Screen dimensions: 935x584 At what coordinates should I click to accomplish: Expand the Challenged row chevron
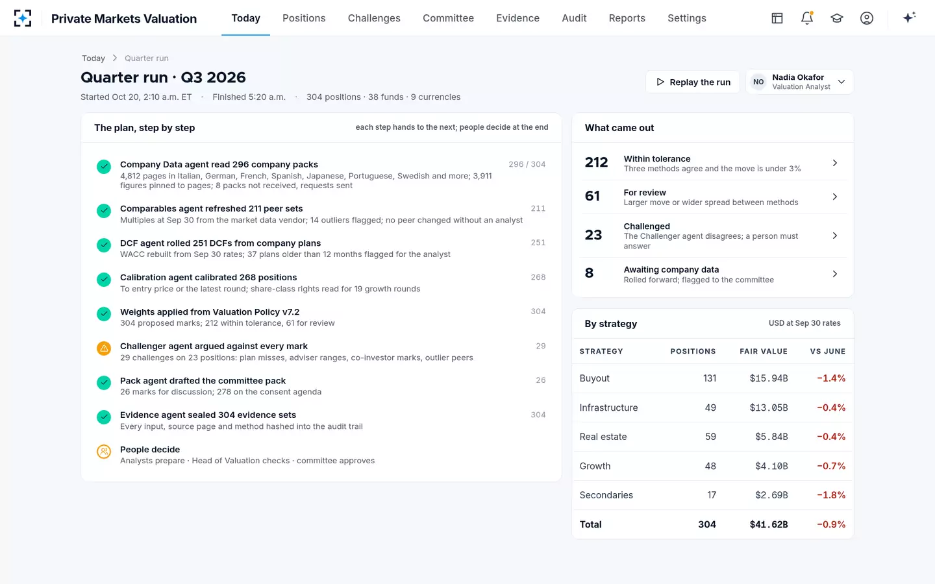point(835,236)
